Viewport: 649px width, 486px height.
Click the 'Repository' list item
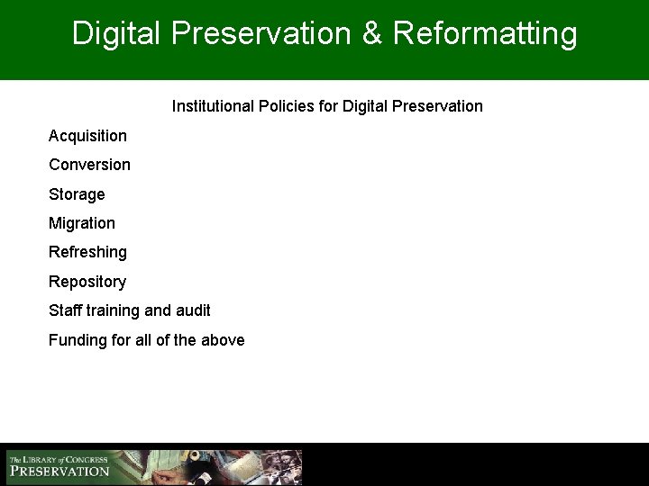point(87,282)
